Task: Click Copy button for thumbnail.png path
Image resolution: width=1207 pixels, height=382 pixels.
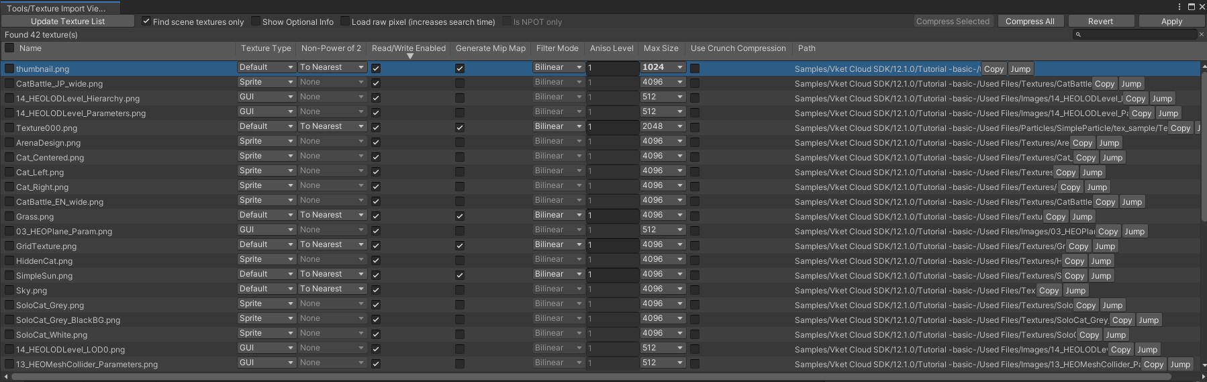Action: [994, 69]
